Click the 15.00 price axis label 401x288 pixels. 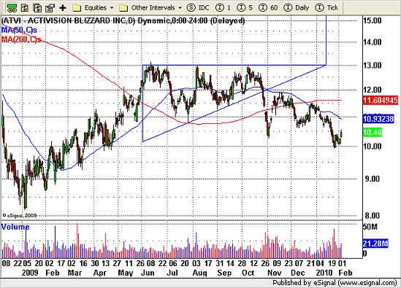pyautogui.click(x=373, y=20)
